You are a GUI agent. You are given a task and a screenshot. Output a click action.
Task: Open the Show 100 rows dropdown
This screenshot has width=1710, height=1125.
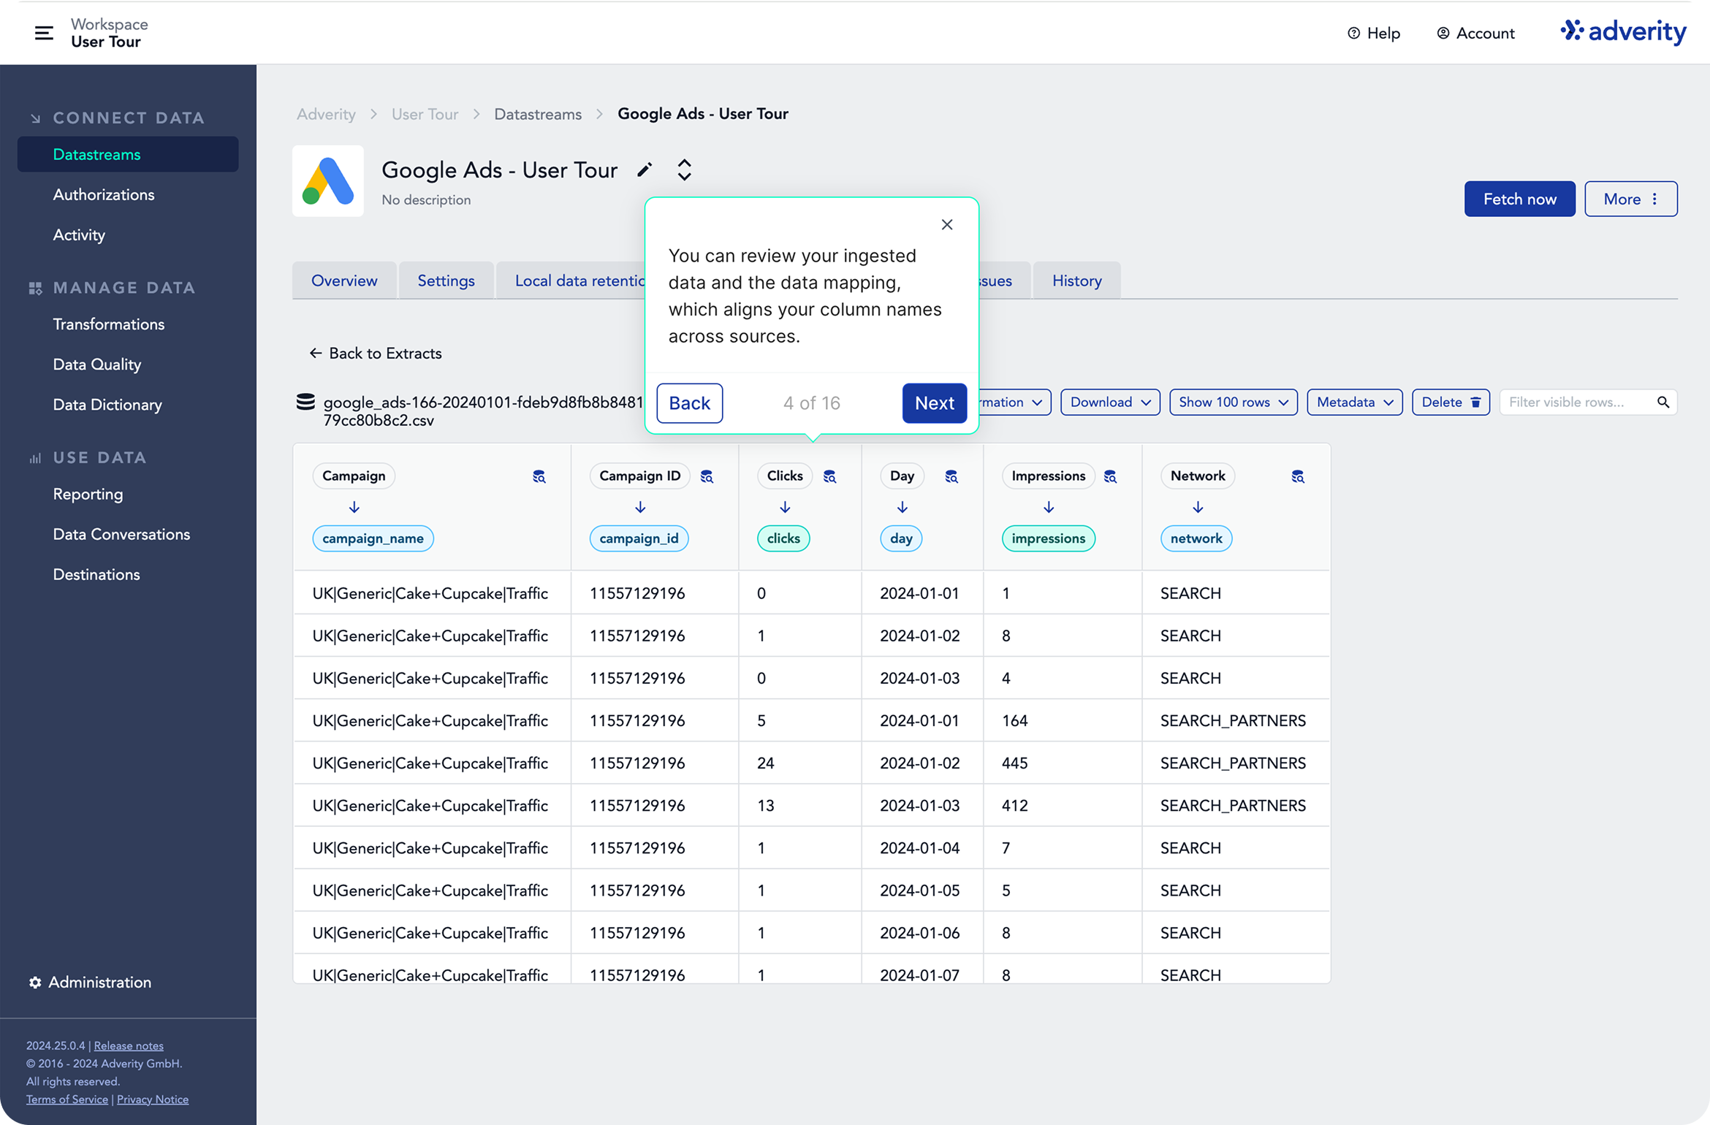[1234, 403]
